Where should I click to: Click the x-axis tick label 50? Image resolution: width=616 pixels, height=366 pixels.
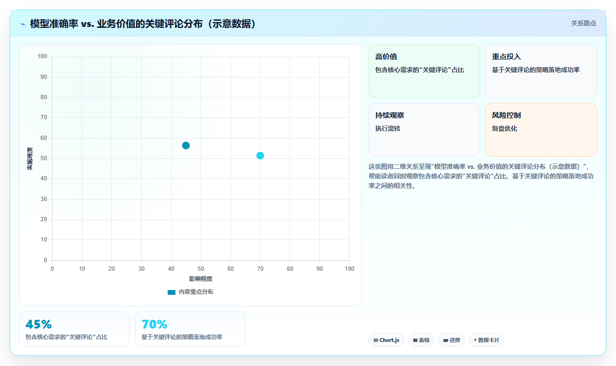201,269
